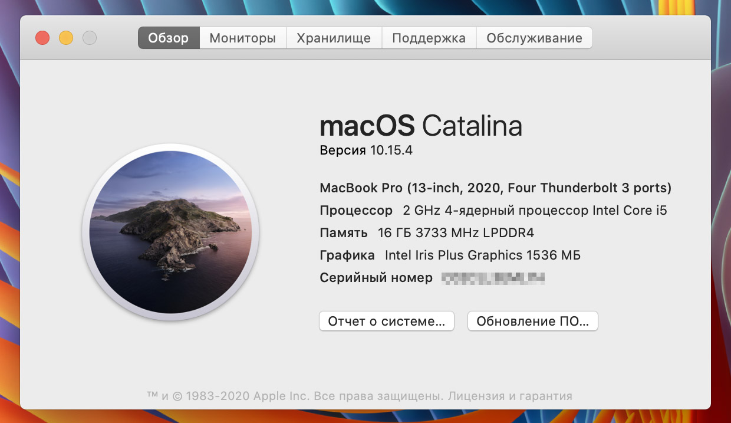
Task: Minimize window with the yellow button
Action: [x=66, y=38]
